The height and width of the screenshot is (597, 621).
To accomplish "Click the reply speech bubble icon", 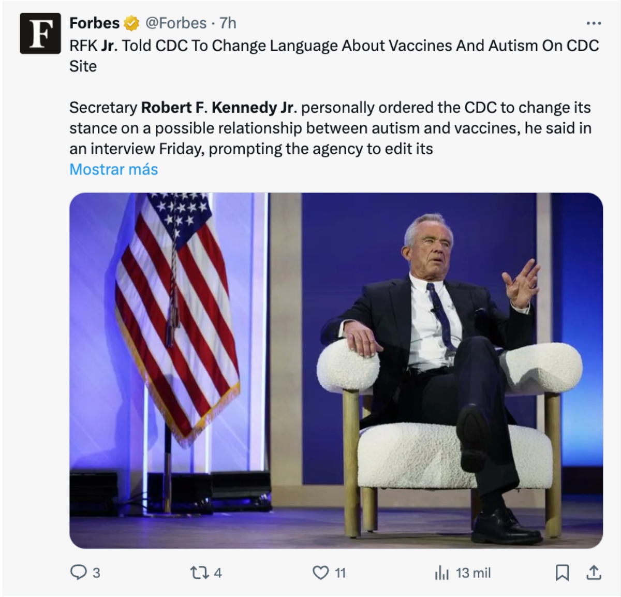I will (78, 573).
